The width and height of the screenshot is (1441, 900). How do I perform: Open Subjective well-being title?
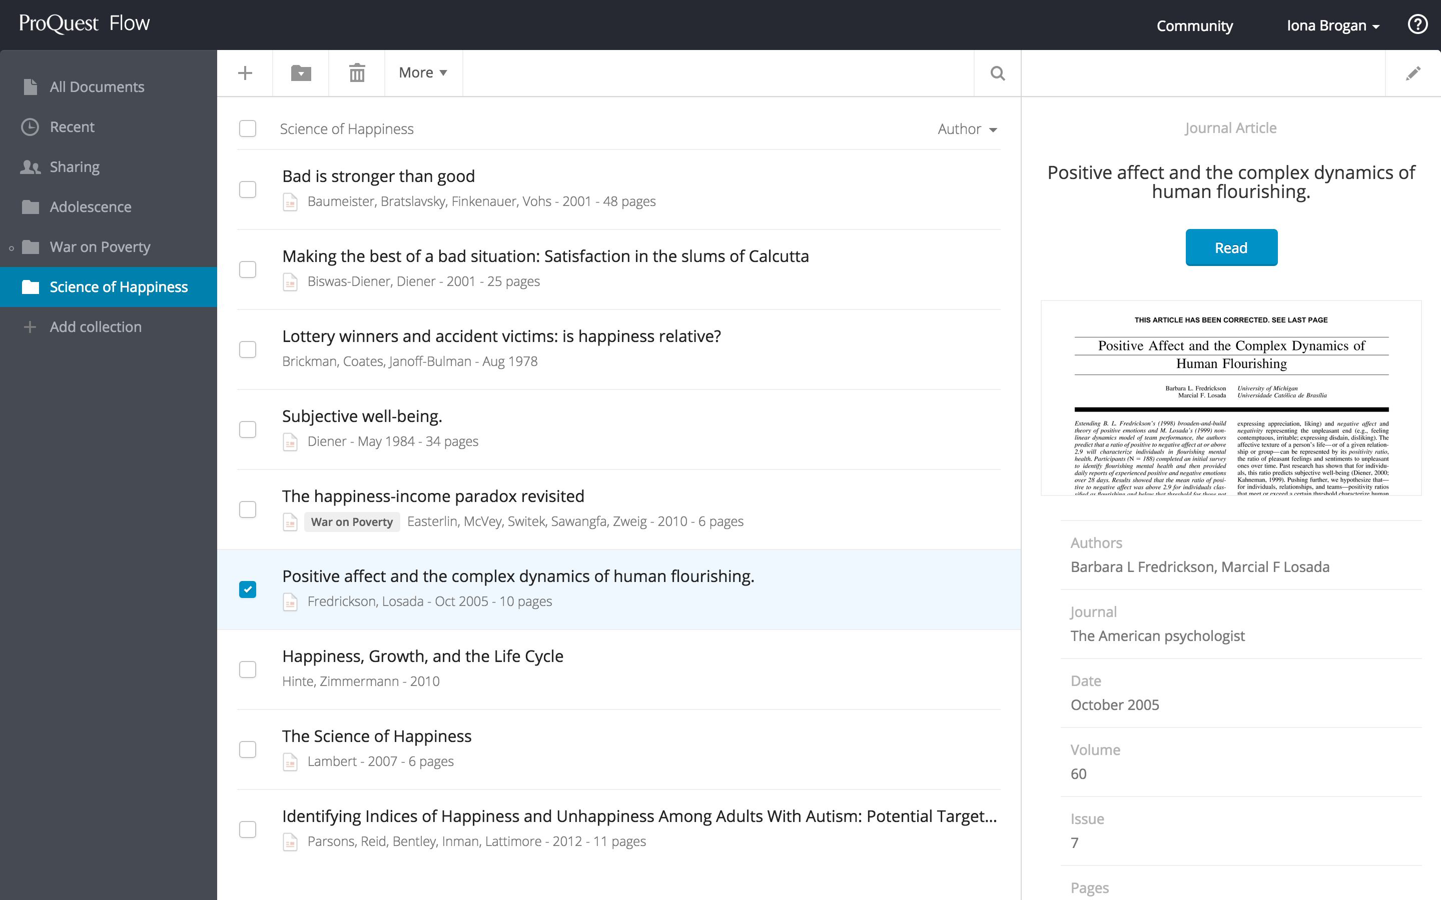362,416
